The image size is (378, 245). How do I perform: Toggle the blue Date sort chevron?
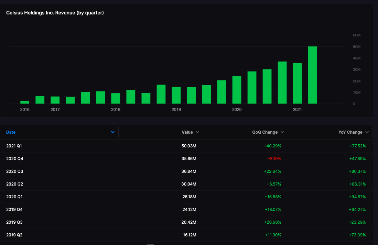[112, 132]
